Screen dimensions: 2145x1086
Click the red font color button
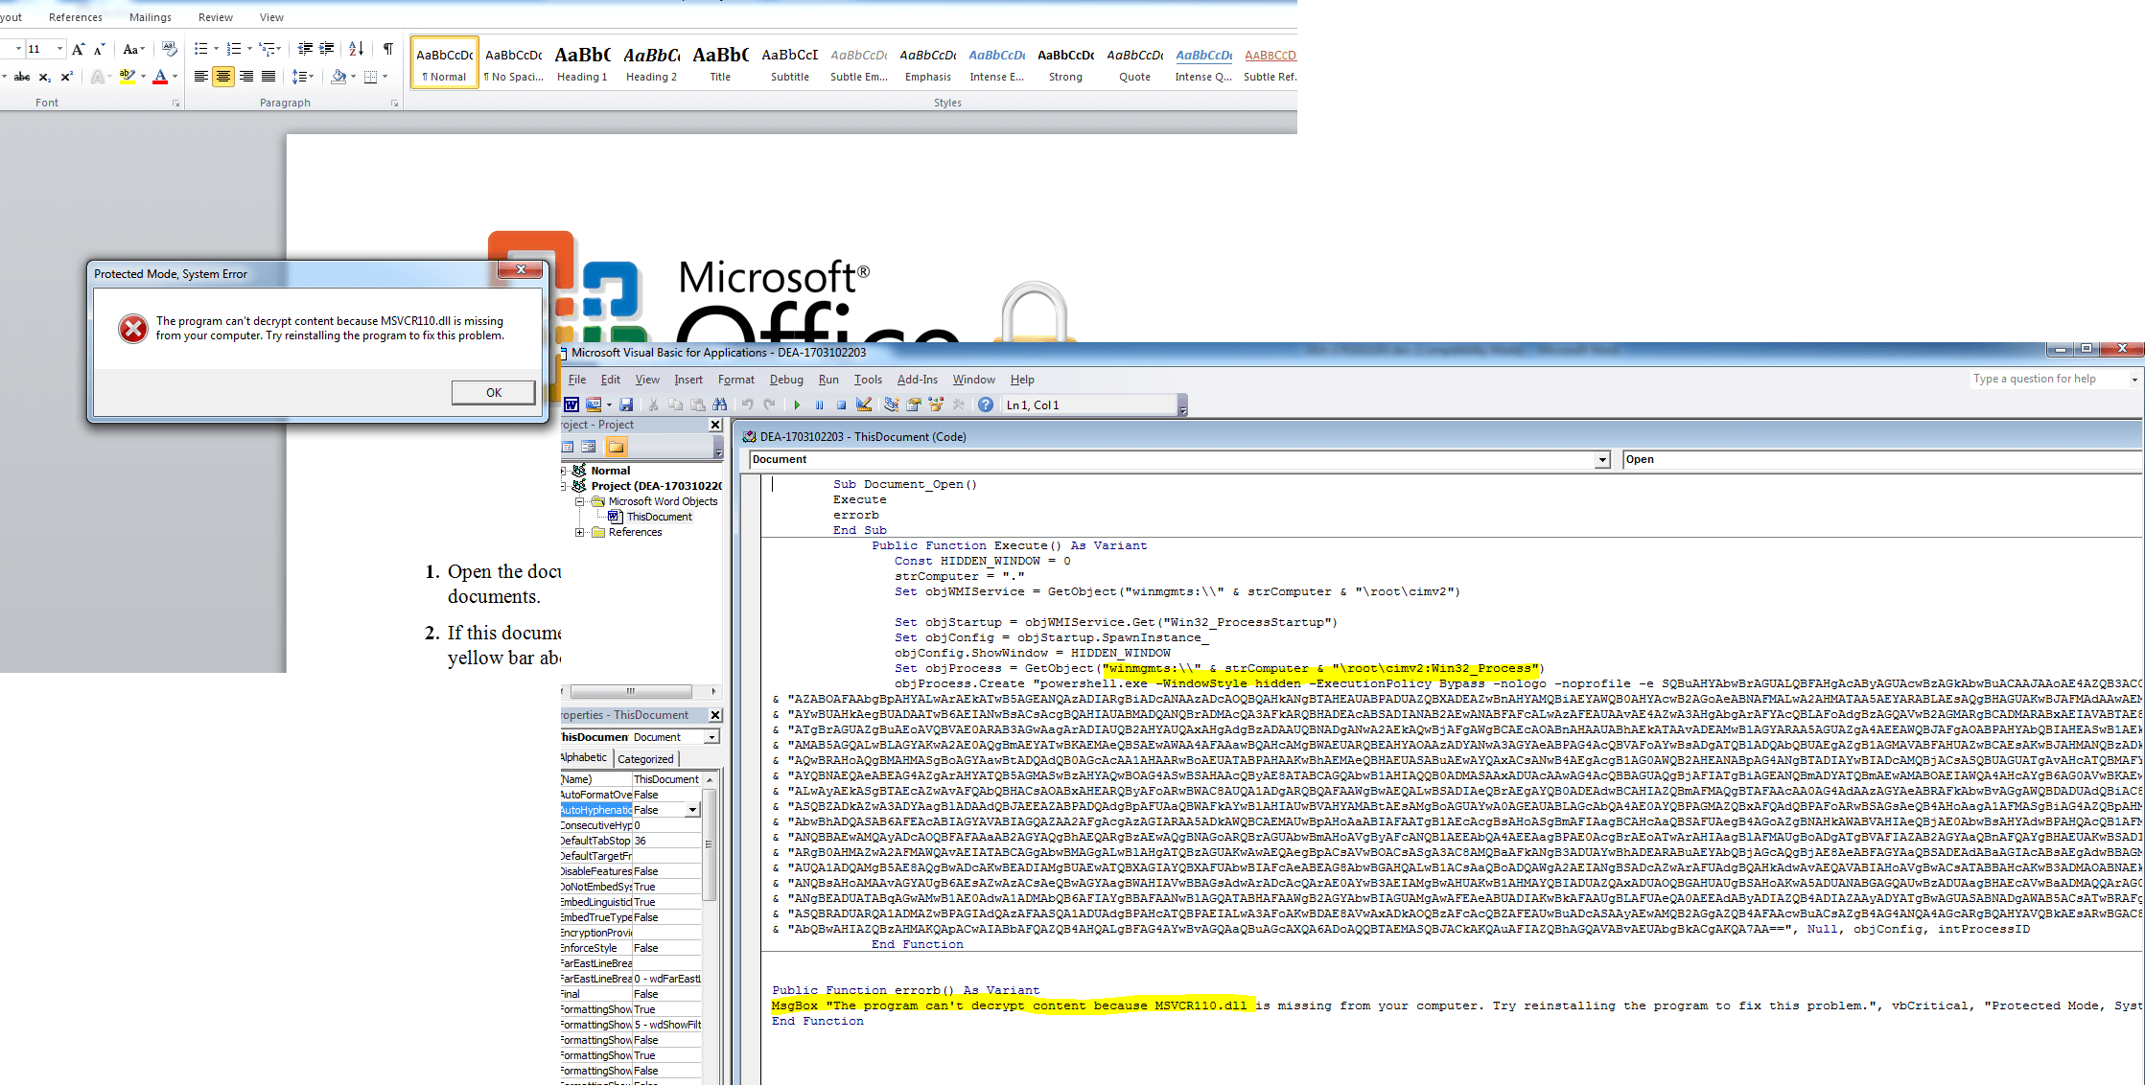click(x=160, y=77)
